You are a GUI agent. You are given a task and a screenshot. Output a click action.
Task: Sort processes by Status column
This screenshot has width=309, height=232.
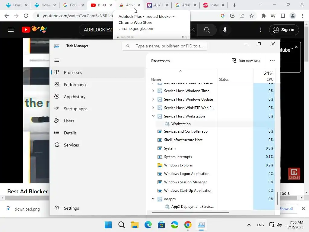[x=235, y=76]
